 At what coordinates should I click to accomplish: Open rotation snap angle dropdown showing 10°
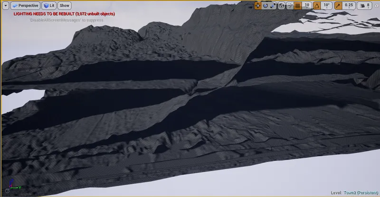tap(326, 6)
